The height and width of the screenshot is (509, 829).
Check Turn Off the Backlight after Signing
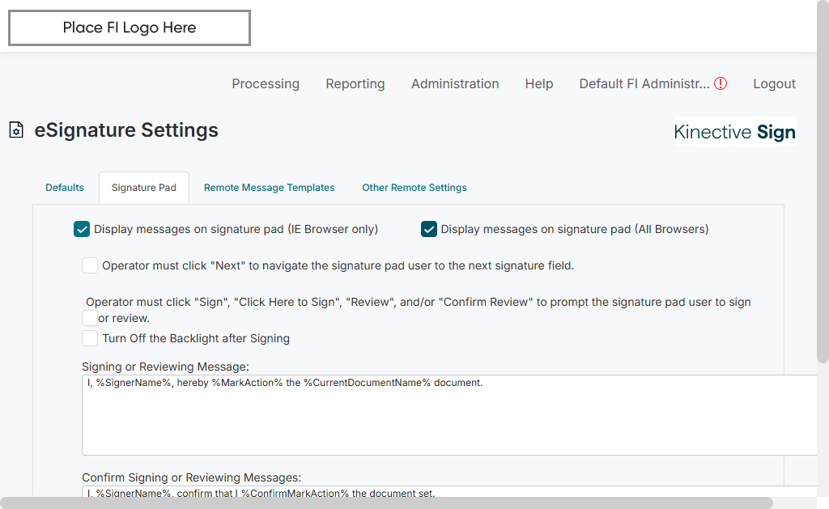tap(90, 338)
